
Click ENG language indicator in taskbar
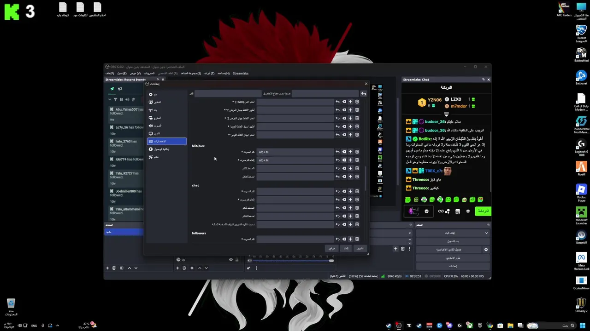click(x=34, y=325)
